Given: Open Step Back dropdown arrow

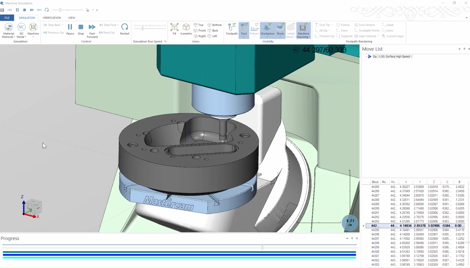Looking at the screenshot, I should click(62, 25).
